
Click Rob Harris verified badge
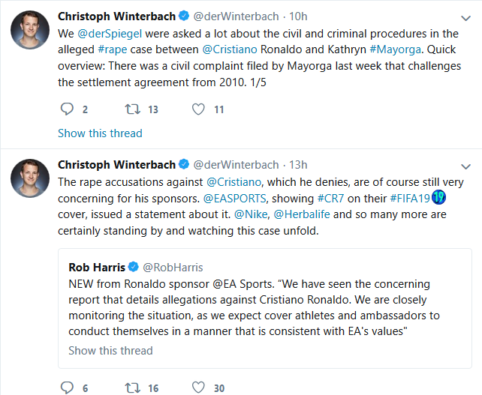[133, 268]
